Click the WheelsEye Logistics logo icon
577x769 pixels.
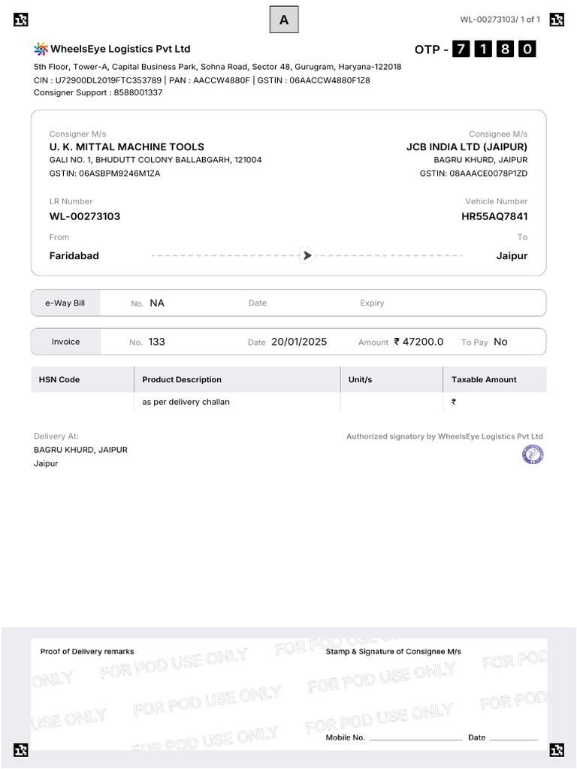click(41, 49)
